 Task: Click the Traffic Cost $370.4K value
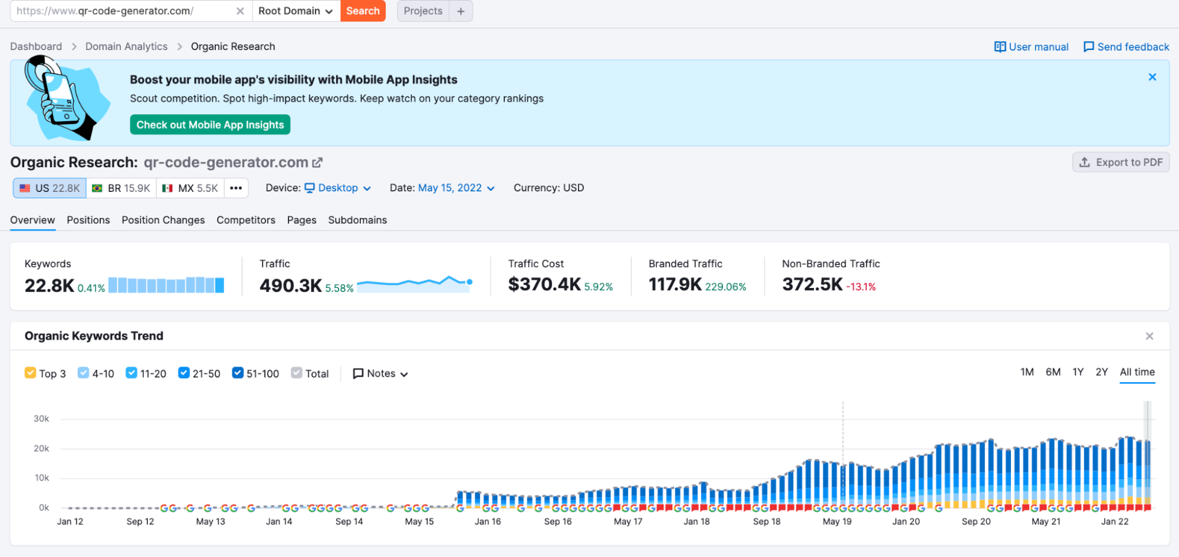coord(544,284)
